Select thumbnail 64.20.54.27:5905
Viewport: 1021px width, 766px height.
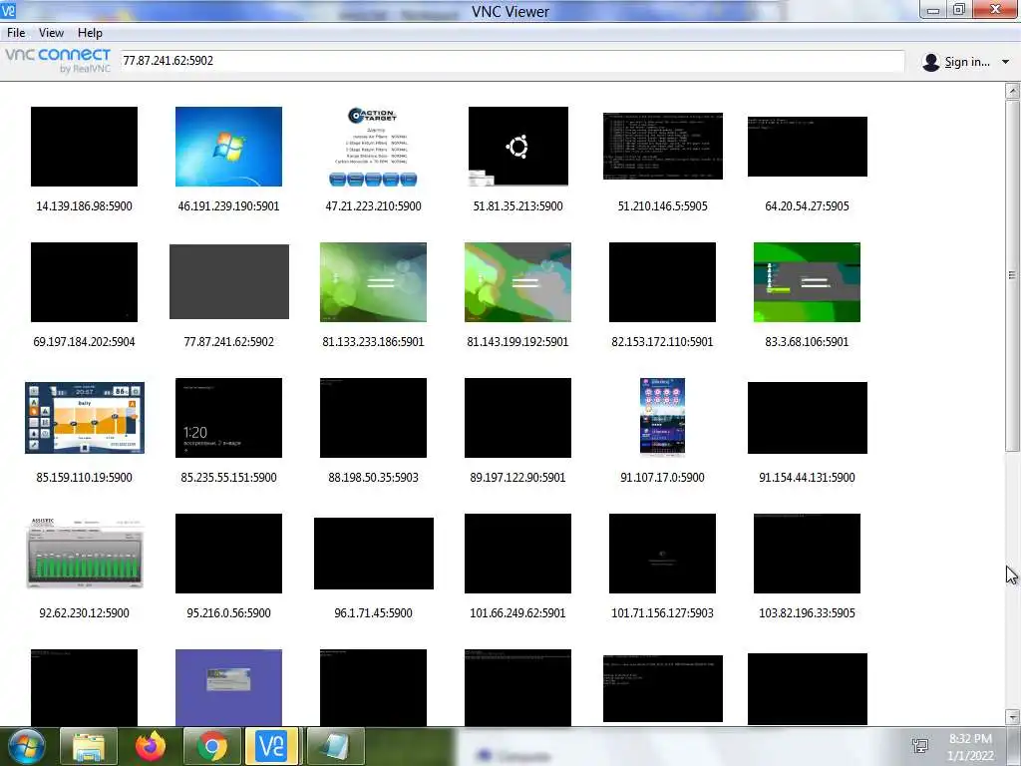point(808,147)
